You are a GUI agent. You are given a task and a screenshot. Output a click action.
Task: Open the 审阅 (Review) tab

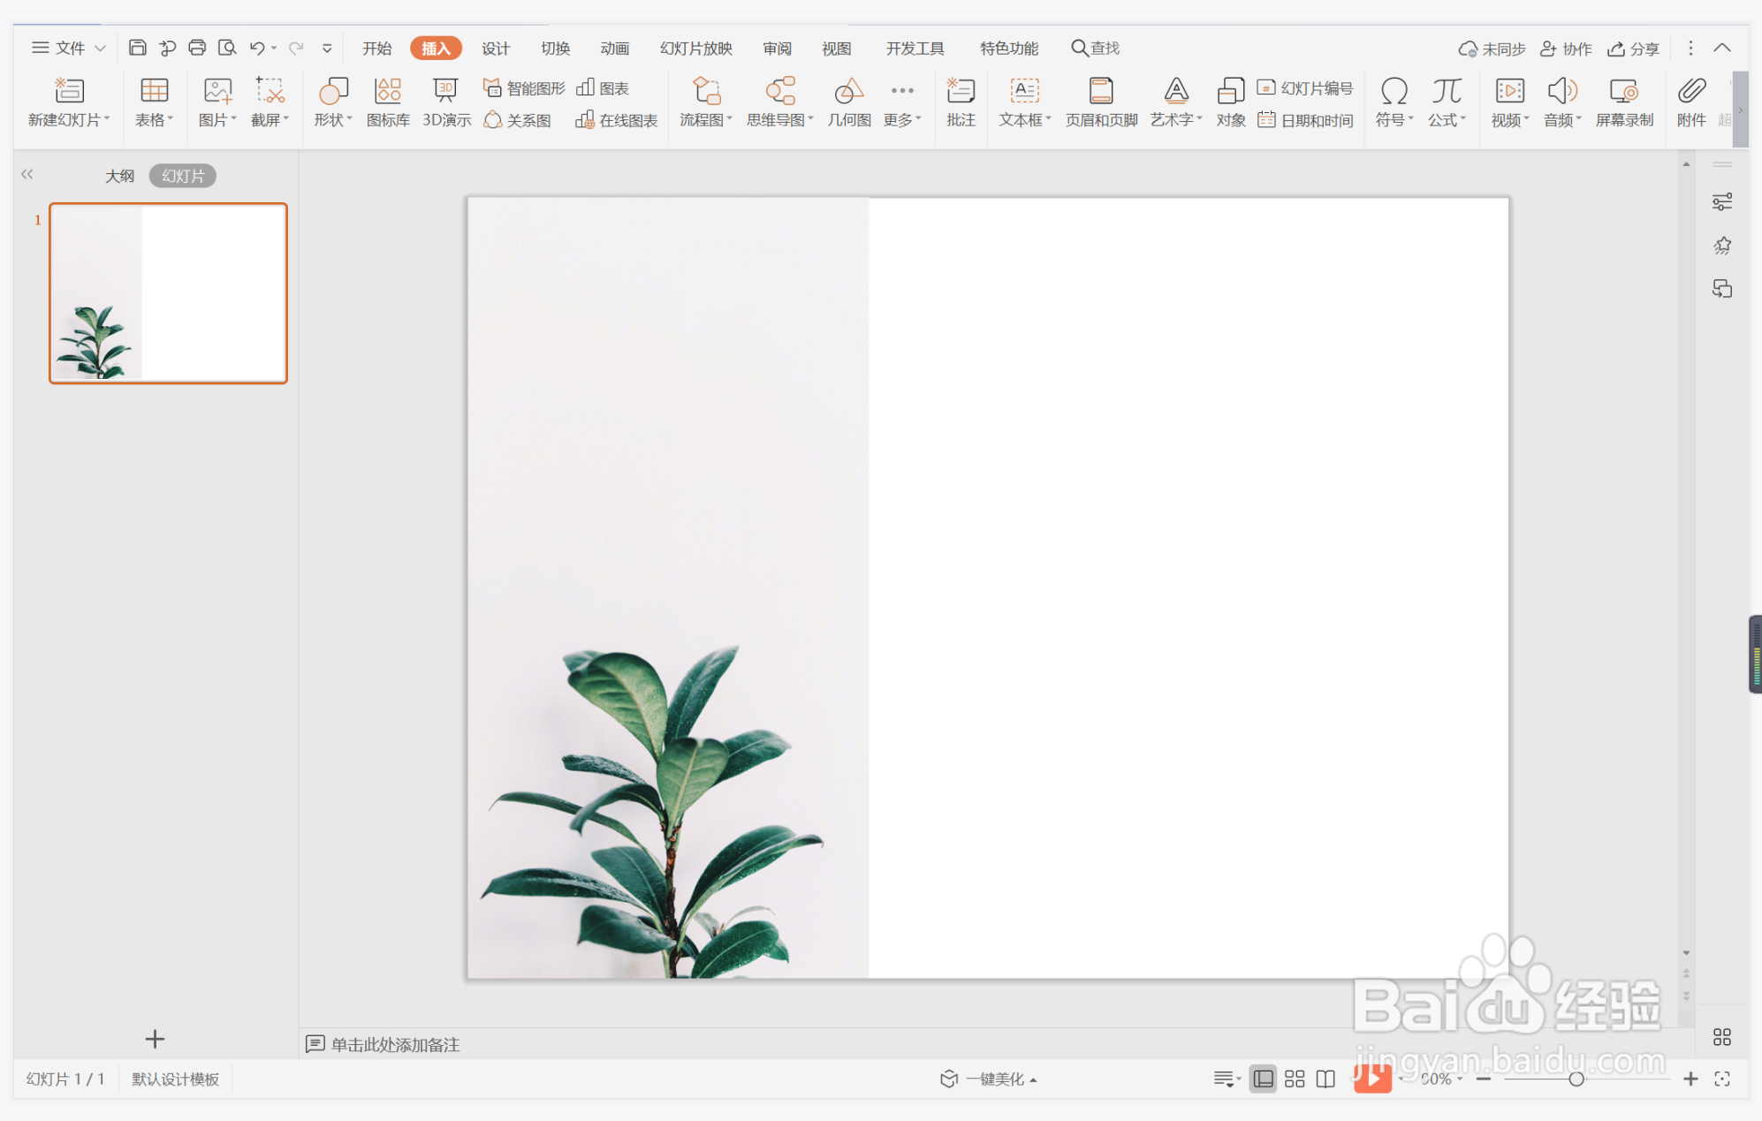pyautogui.click(x=778, y=49)
